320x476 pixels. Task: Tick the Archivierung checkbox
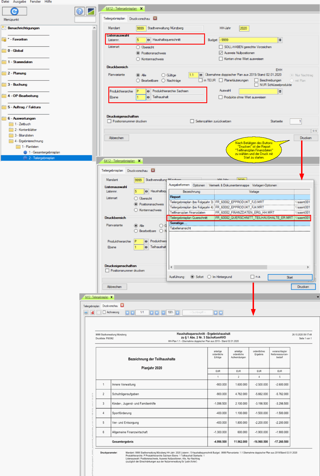pos(104,312)
